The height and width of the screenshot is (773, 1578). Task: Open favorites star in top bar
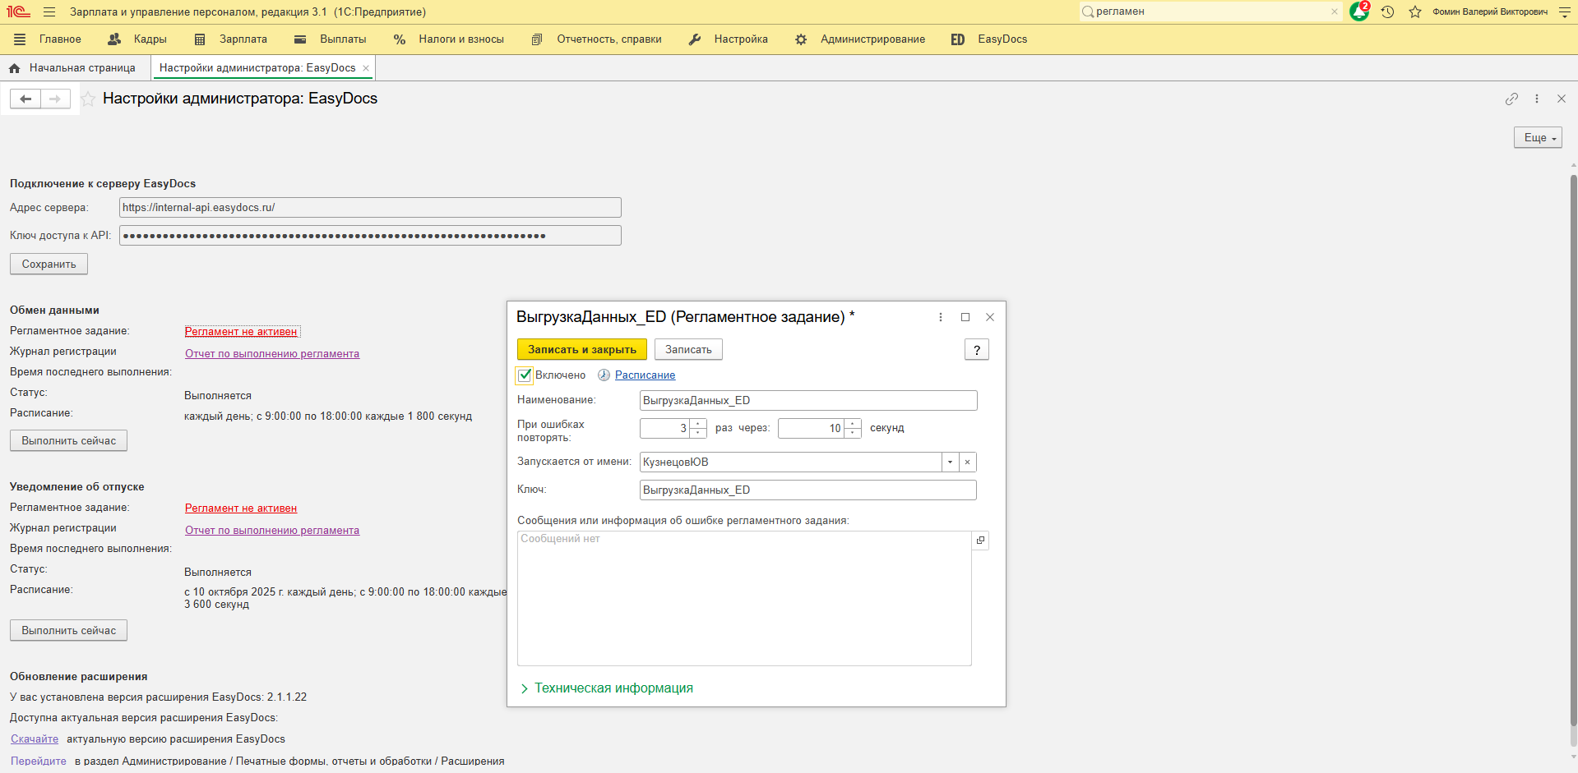click(x=1414, y=12)
